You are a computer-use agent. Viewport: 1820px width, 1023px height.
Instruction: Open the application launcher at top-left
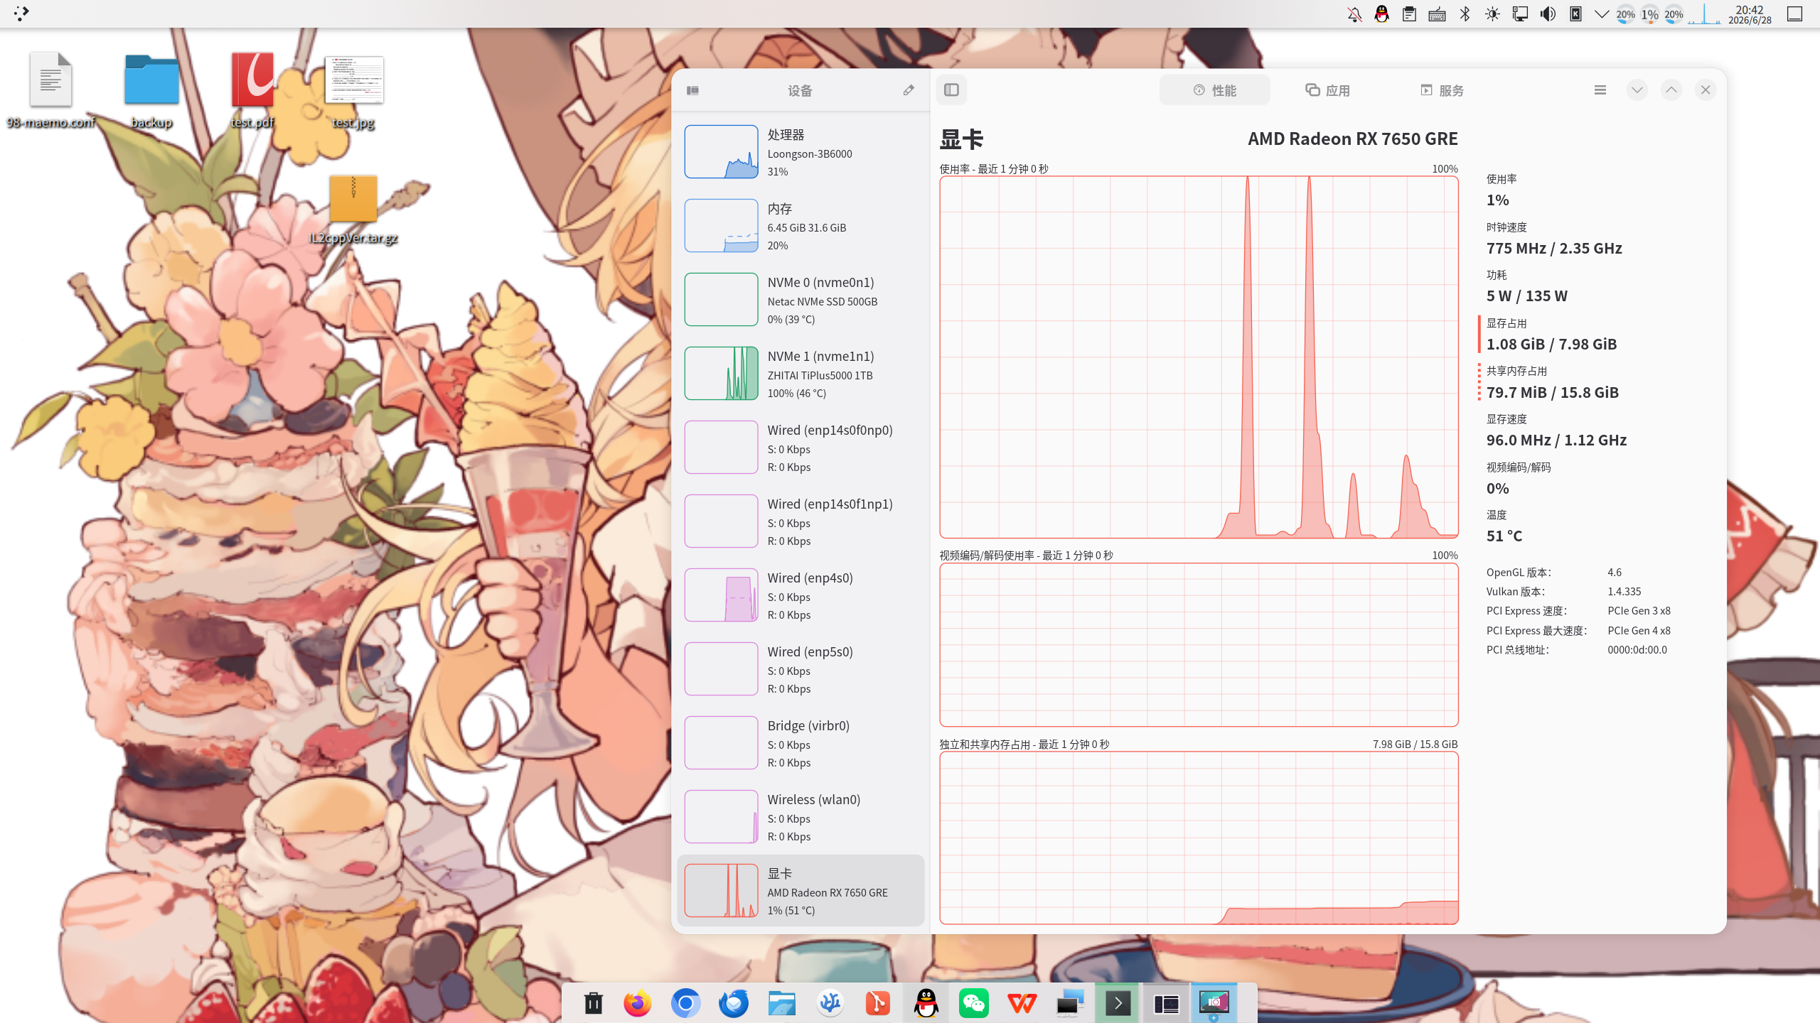coord(21,13)
